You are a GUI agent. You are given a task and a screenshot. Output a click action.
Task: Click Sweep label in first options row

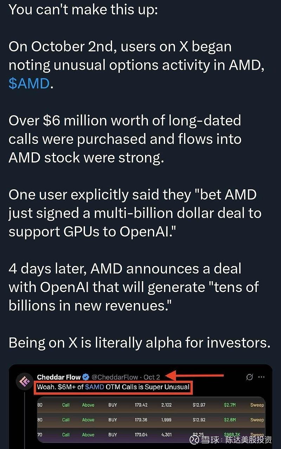pos(257,405)
